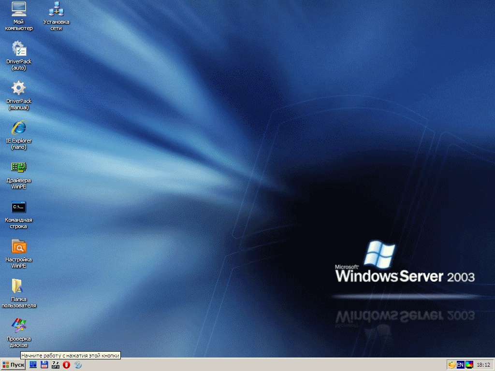This screenshot has width=495, height=371.
Task: Click the orange palette tray icon
Action: (452, 365)
